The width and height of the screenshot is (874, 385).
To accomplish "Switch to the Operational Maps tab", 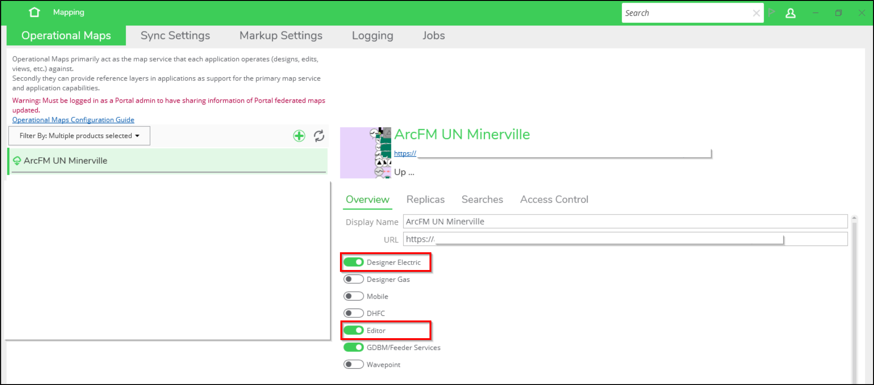I will [x=66, y=35].
